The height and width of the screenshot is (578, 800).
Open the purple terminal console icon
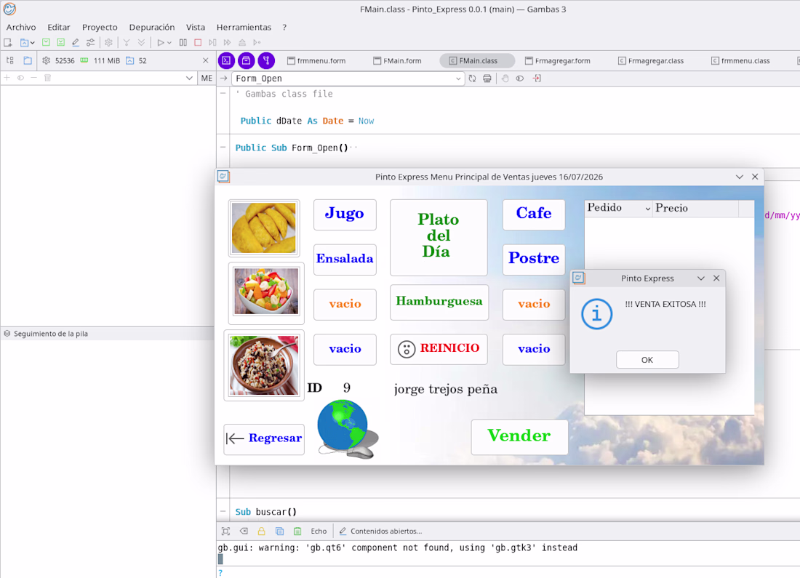point(226,60)
